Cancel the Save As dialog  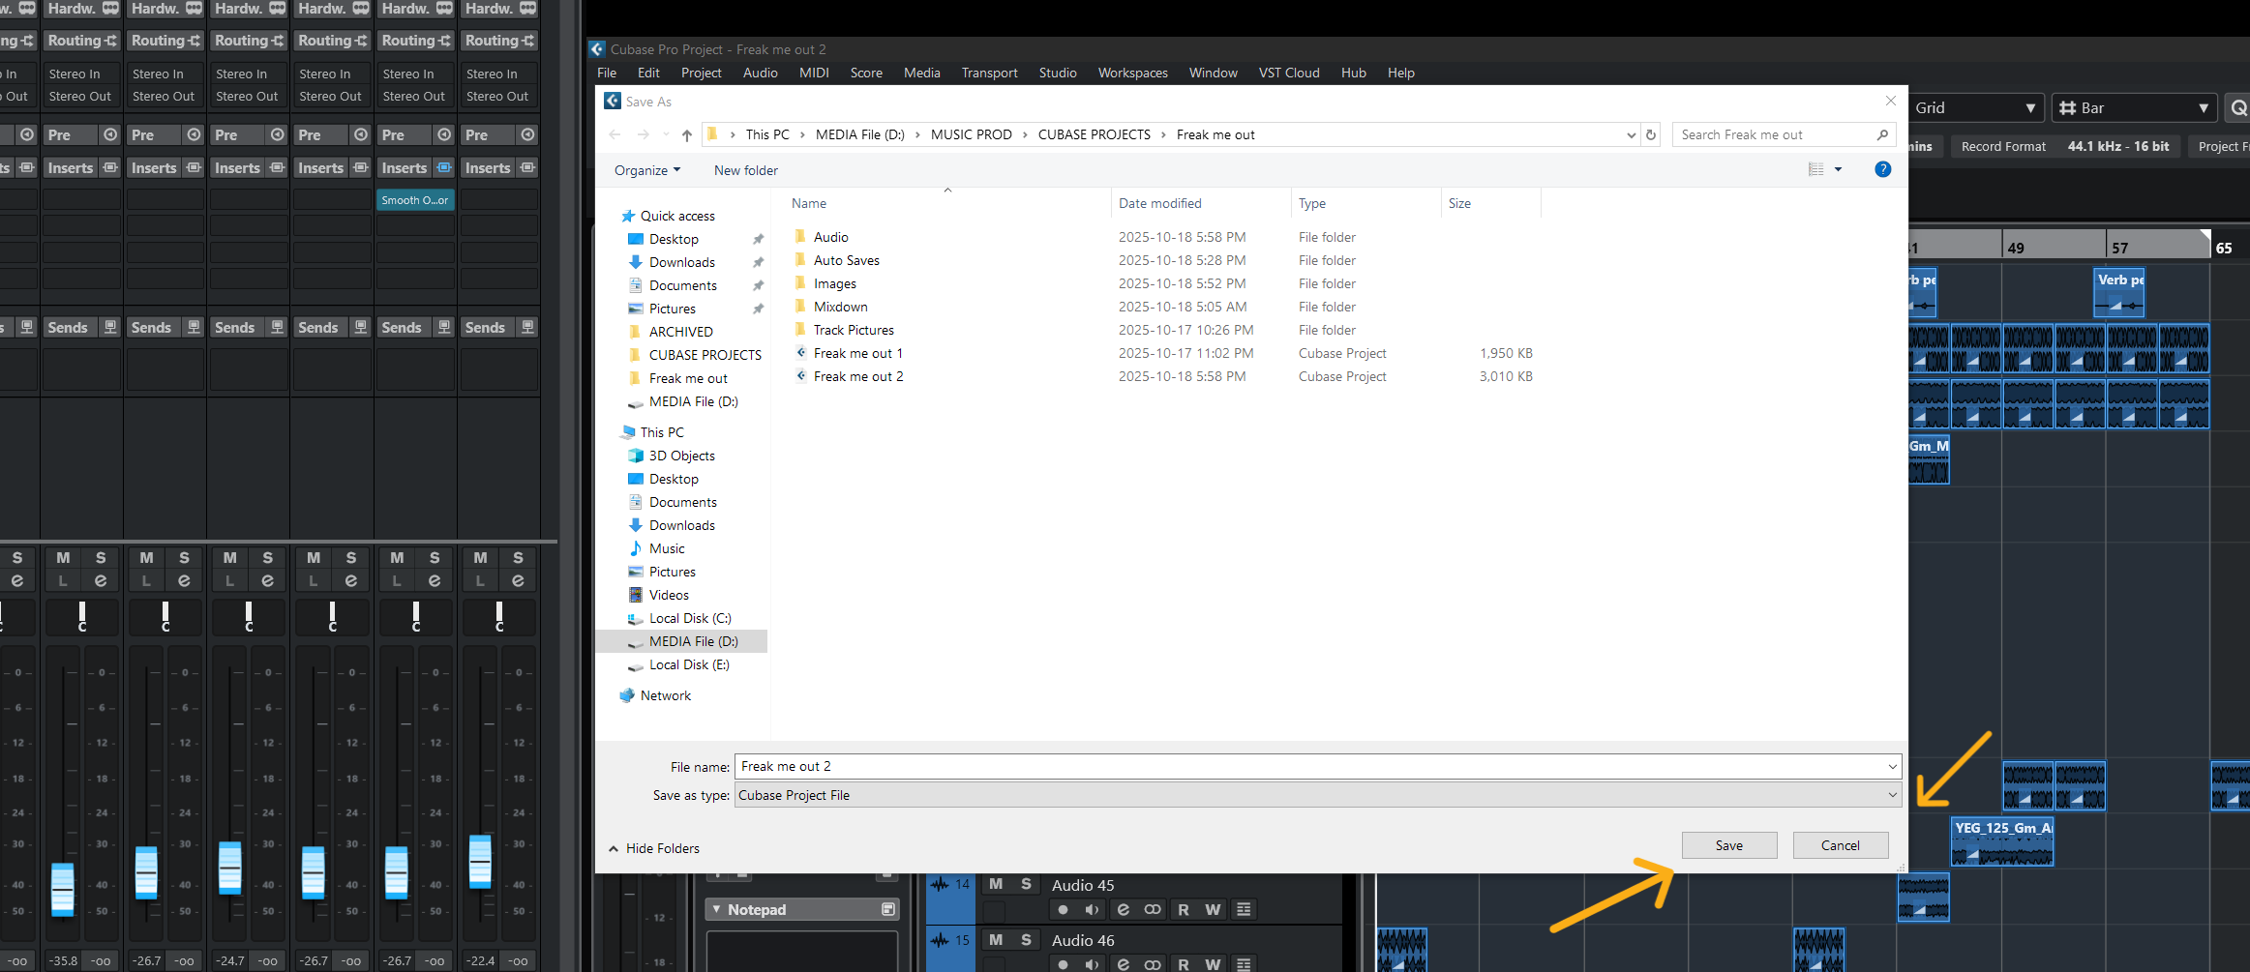coord(1841,845)
